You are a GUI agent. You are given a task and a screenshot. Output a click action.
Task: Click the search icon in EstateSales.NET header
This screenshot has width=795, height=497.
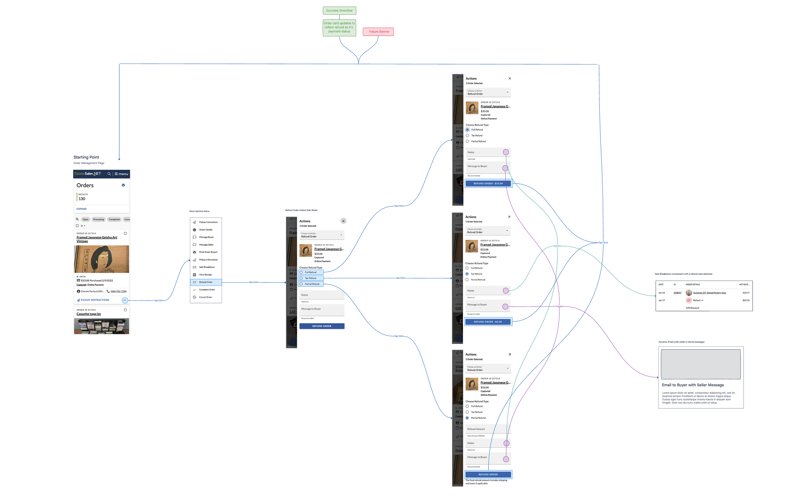(109, 174)
